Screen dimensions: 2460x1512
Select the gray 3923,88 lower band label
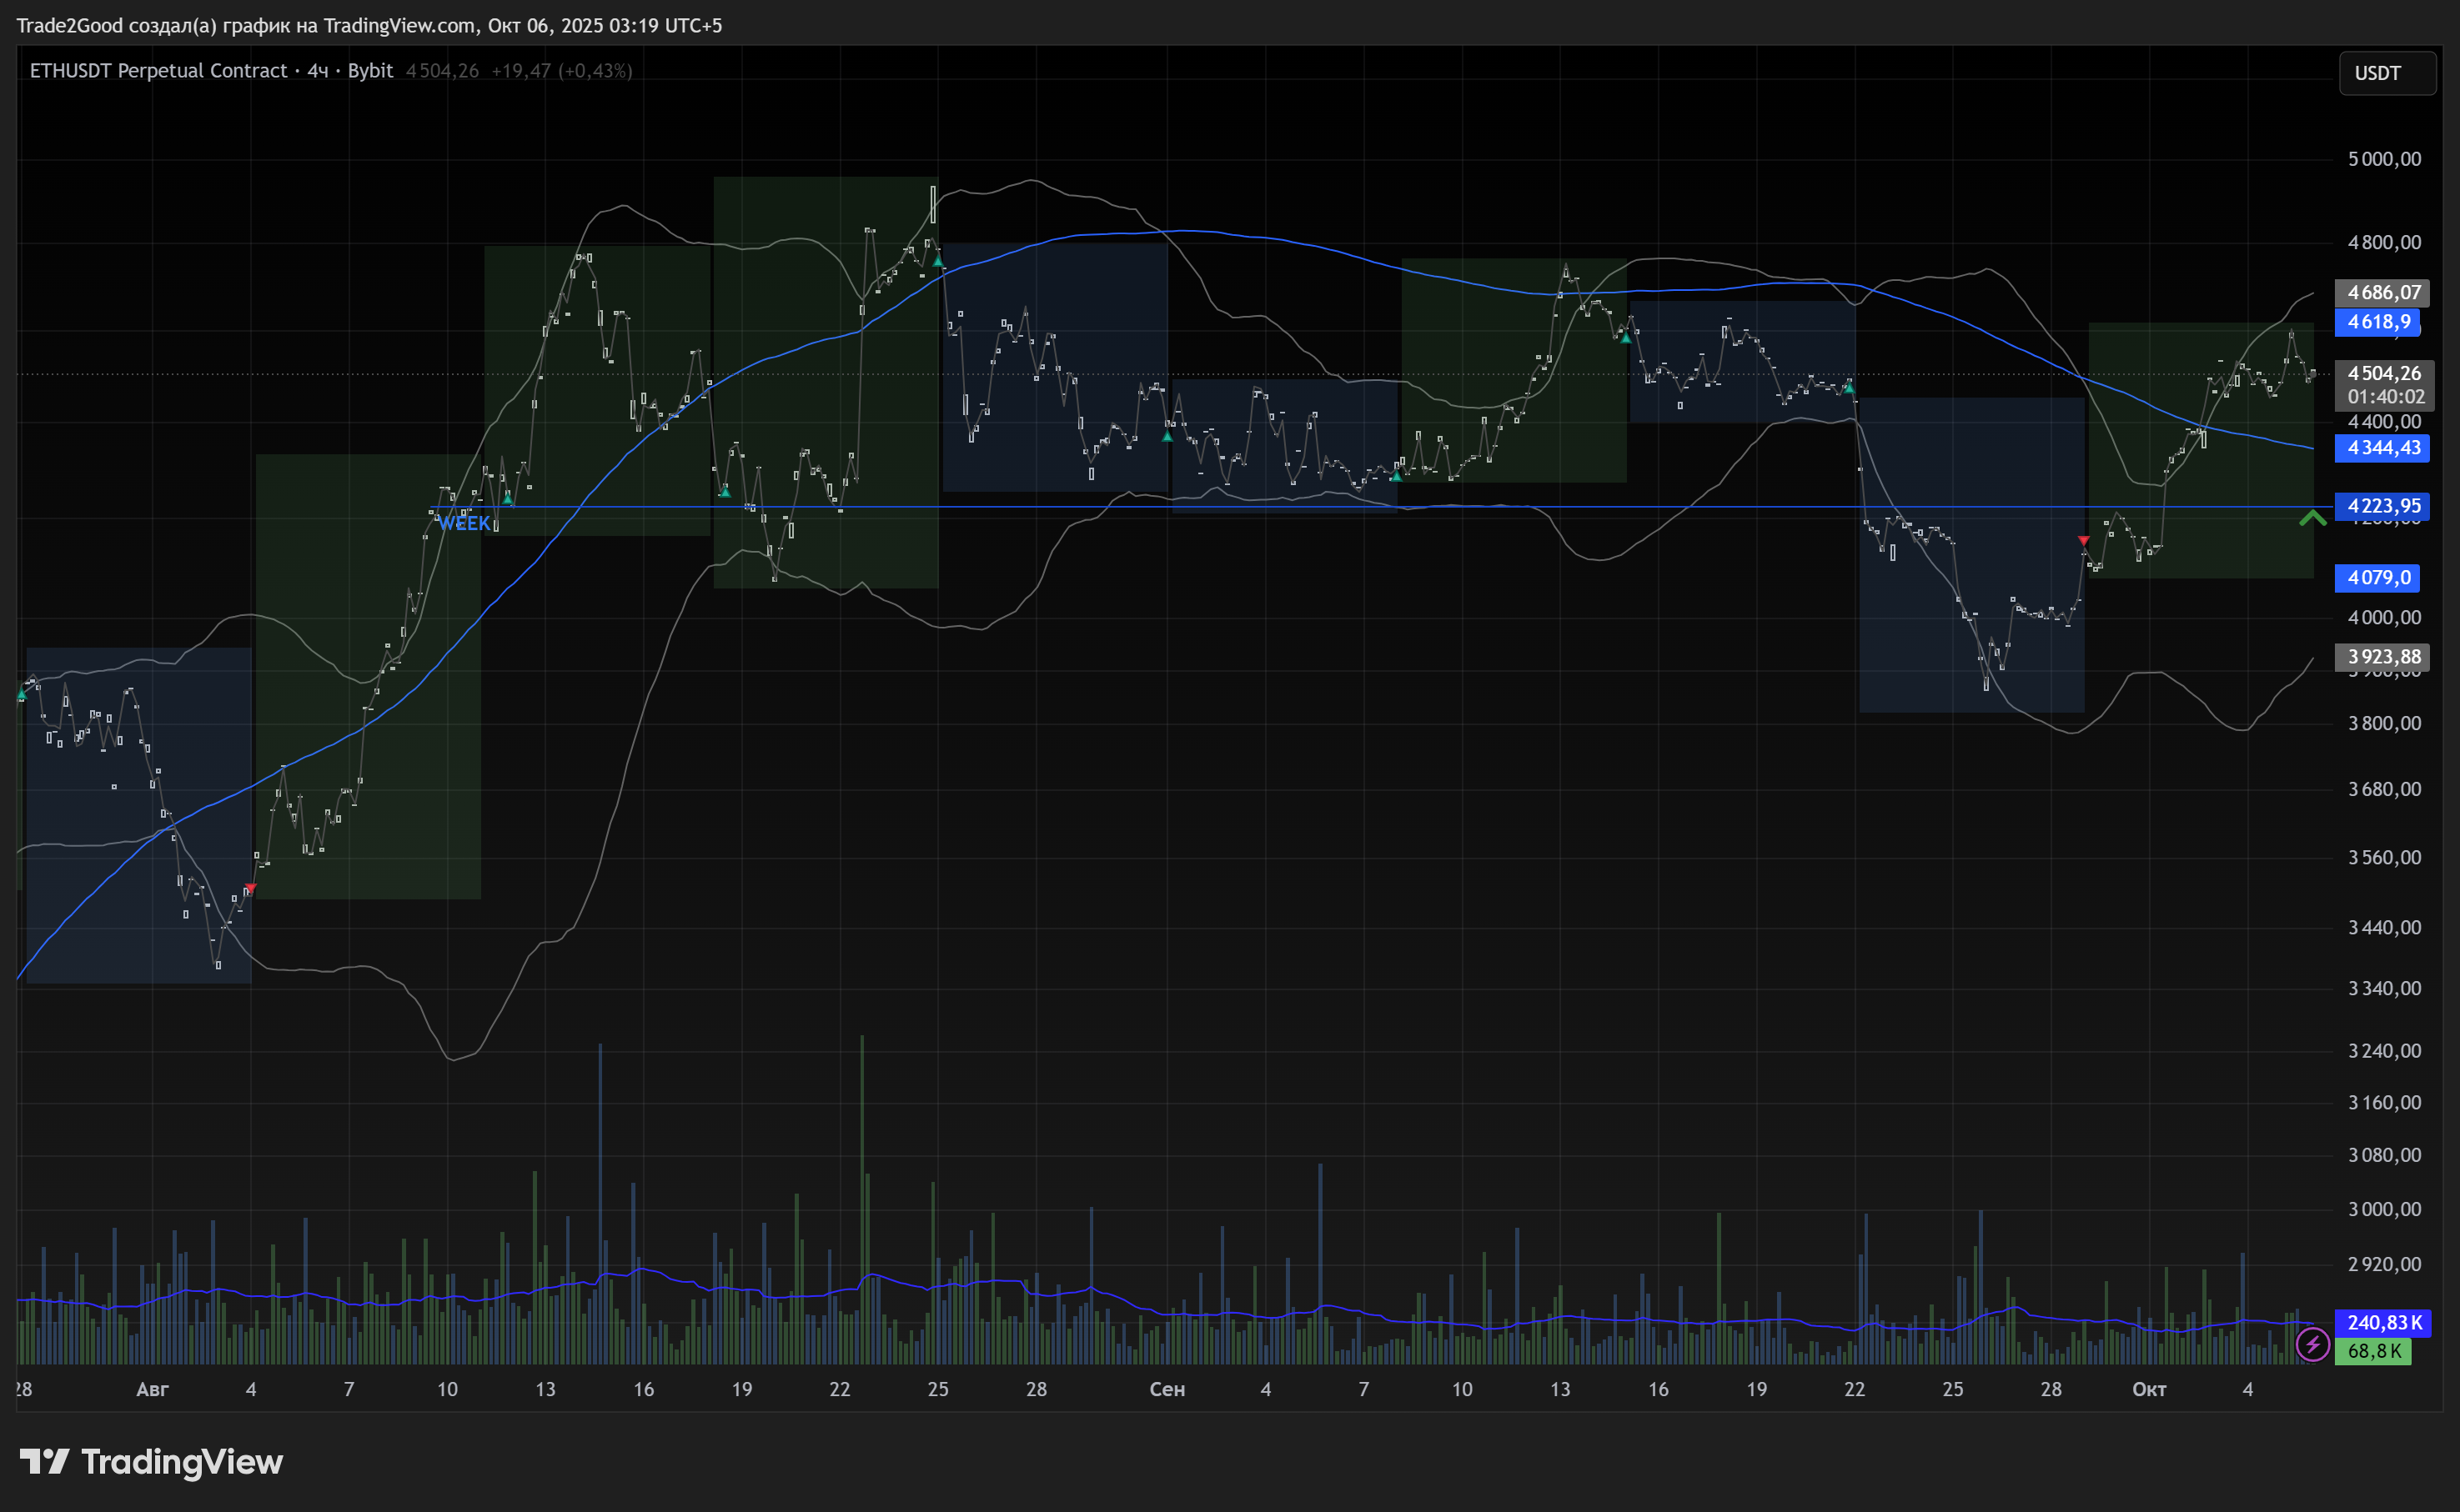2382,657
